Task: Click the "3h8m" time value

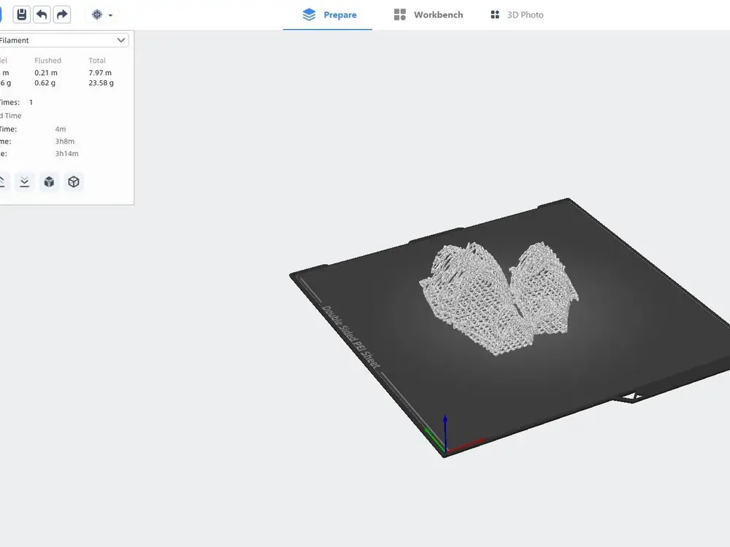Action: click(65, 141)
